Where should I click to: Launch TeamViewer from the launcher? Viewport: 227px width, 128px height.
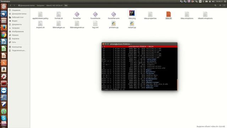click(x=4, y=91)
